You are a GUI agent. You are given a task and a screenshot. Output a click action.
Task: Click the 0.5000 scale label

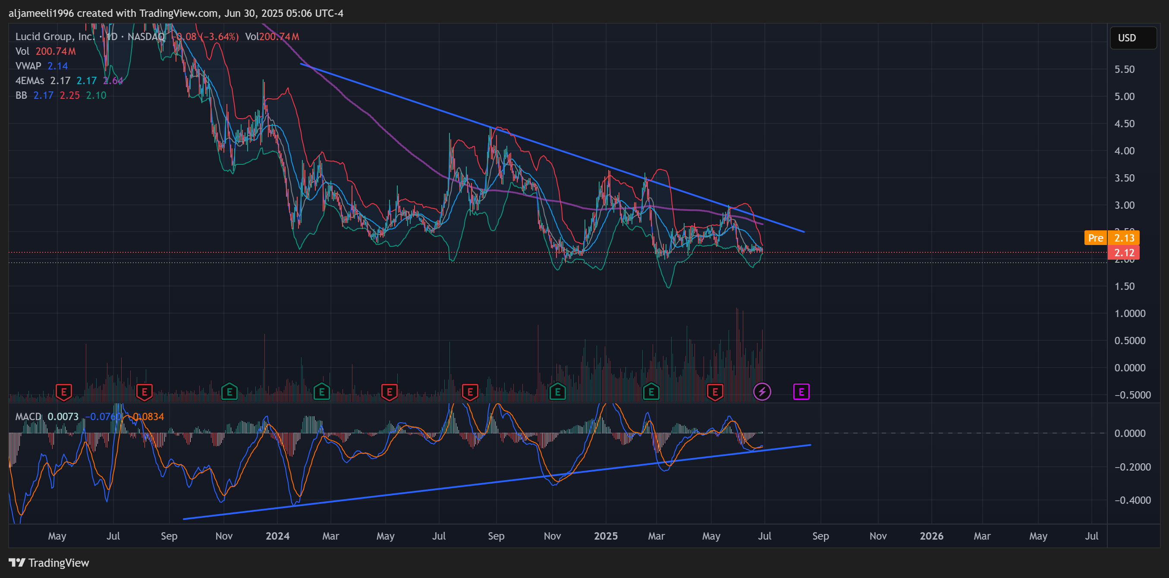coord(1130,341)
